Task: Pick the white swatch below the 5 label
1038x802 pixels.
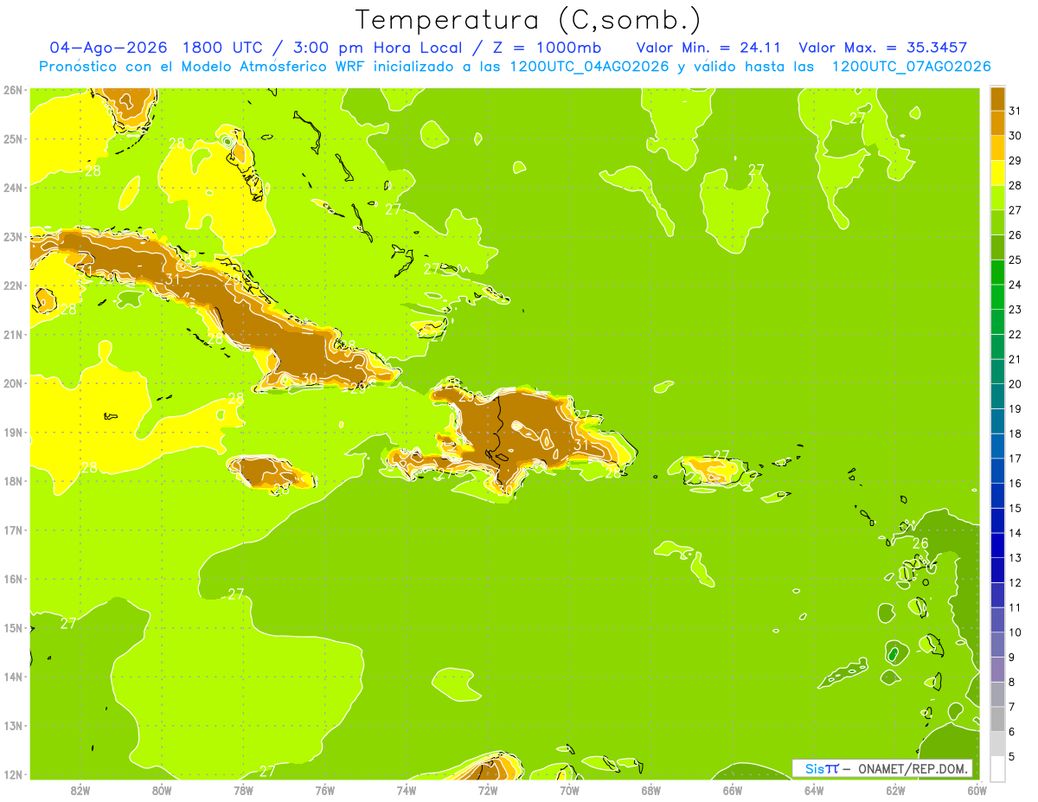Action: (996, 768)
